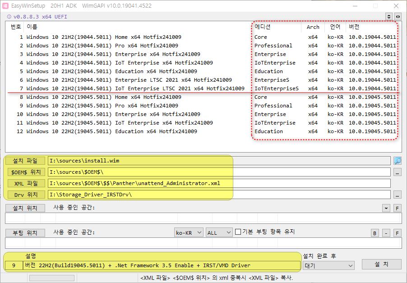Sort by 이름 column header
The height and width of the screenshot is (283, 407).
click(138, 27)
